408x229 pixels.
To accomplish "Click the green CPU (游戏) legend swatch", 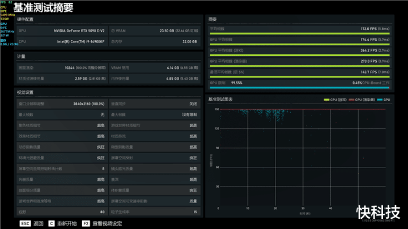I will point(326,100).
